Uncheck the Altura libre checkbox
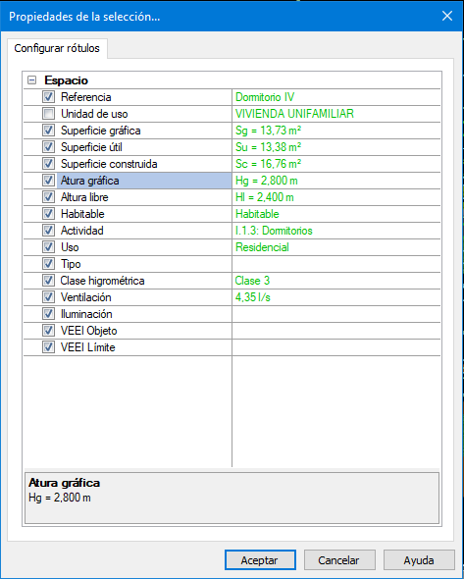 coord(48,197)
